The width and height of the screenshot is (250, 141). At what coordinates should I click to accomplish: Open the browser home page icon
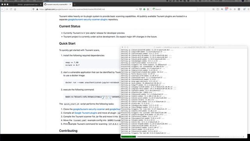click(15, 9)
